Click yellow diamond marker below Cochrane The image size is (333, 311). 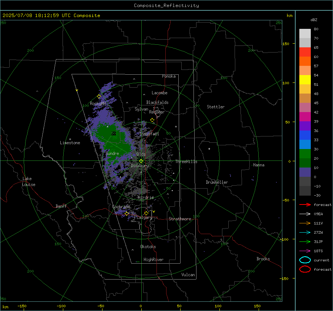[x=127, y=214]
